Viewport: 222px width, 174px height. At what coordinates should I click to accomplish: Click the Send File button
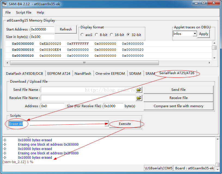pyautogui.click(x=178, y=90)
